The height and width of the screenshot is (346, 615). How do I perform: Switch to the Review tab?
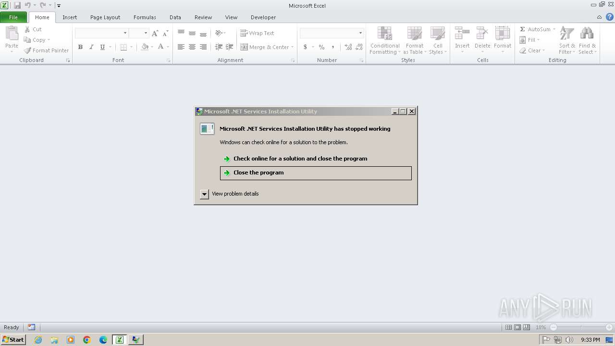[x=203, y=17]
